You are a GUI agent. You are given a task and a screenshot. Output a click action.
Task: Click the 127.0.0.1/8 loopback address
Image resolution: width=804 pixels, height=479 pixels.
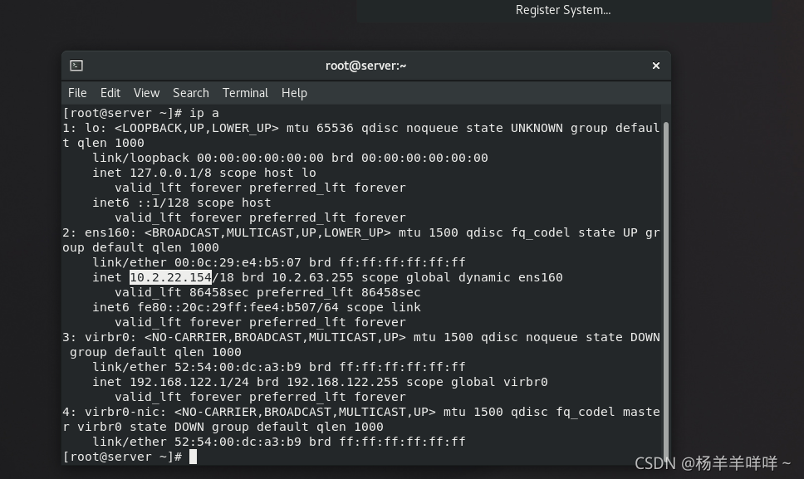pyautogui.click(x=170, y=173)
